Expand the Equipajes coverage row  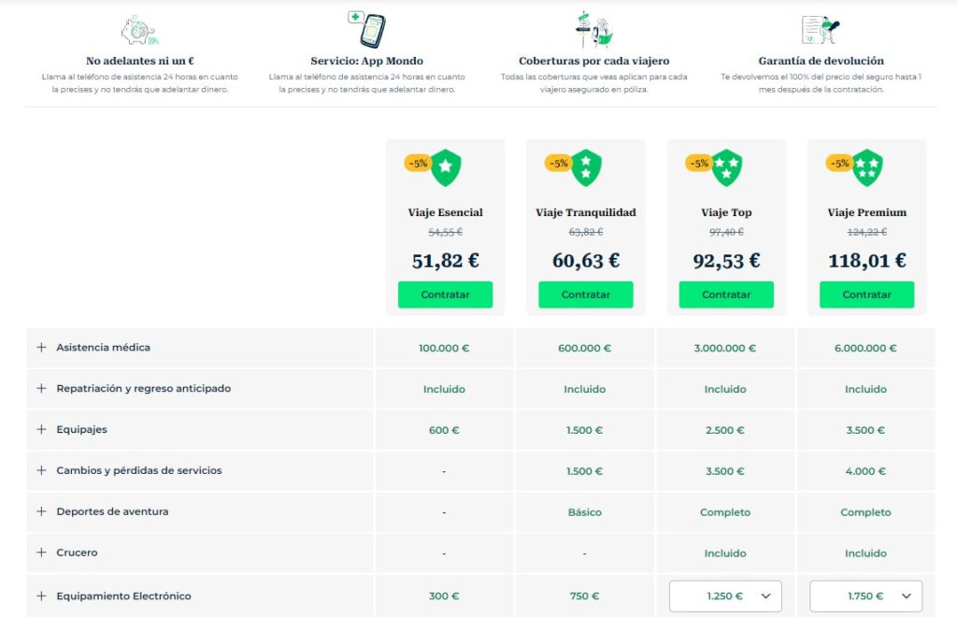(x=41, y=430)
